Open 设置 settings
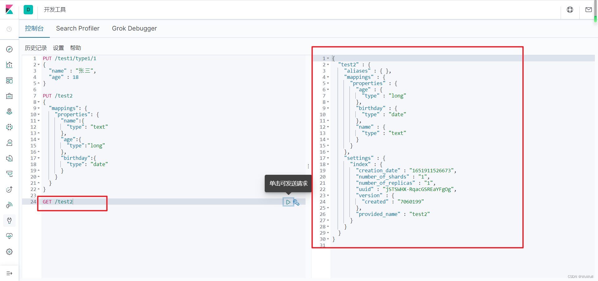This screenshot has height=281, width=598. click(59, 48)
